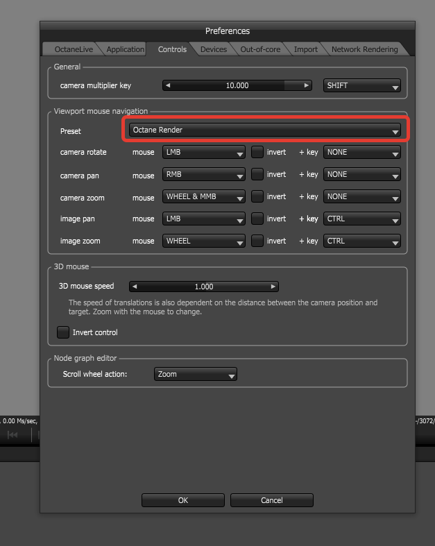Screen dimensions: 435x546
Task: Open camera pan RMB dropdown
Action: 204,174
